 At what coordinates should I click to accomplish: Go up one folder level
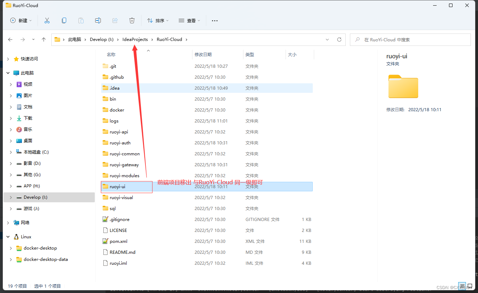pos(44,40)
